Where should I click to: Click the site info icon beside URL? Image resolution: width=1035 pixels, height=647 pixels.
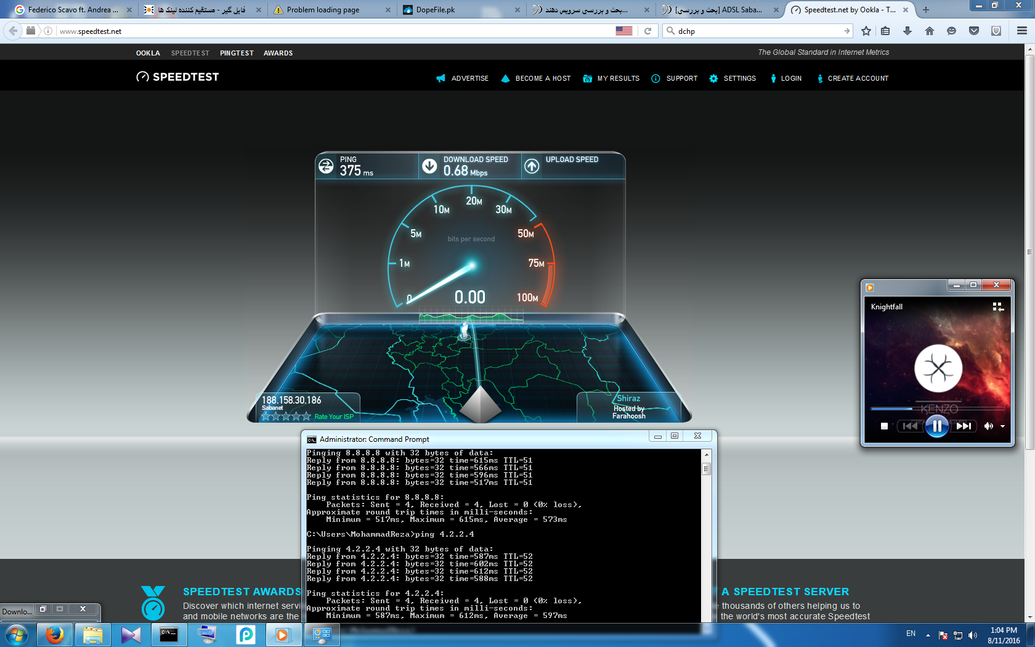click(x=48, y=31)
